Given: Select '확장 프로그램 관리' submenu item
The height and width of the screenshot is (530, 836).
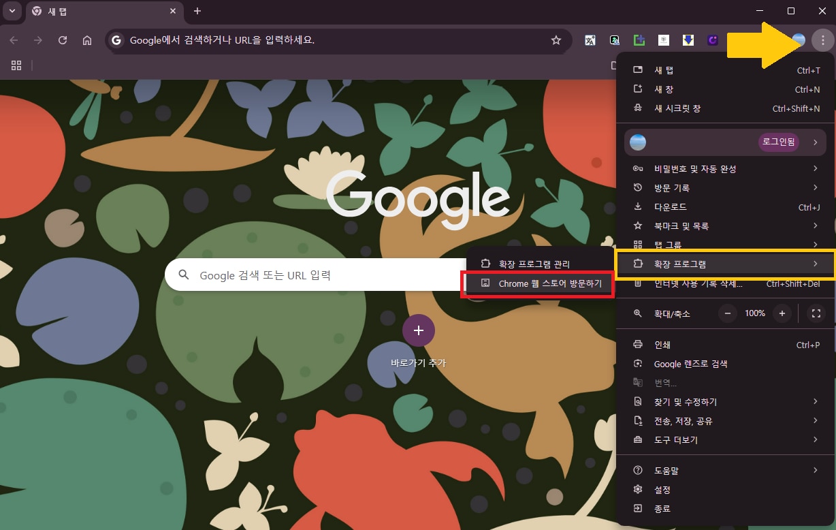Looking at the screenshot, I should click(x=540, y=264).
